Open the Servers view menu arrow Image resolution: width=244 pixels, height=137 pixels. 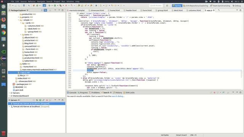pos(55,100)
